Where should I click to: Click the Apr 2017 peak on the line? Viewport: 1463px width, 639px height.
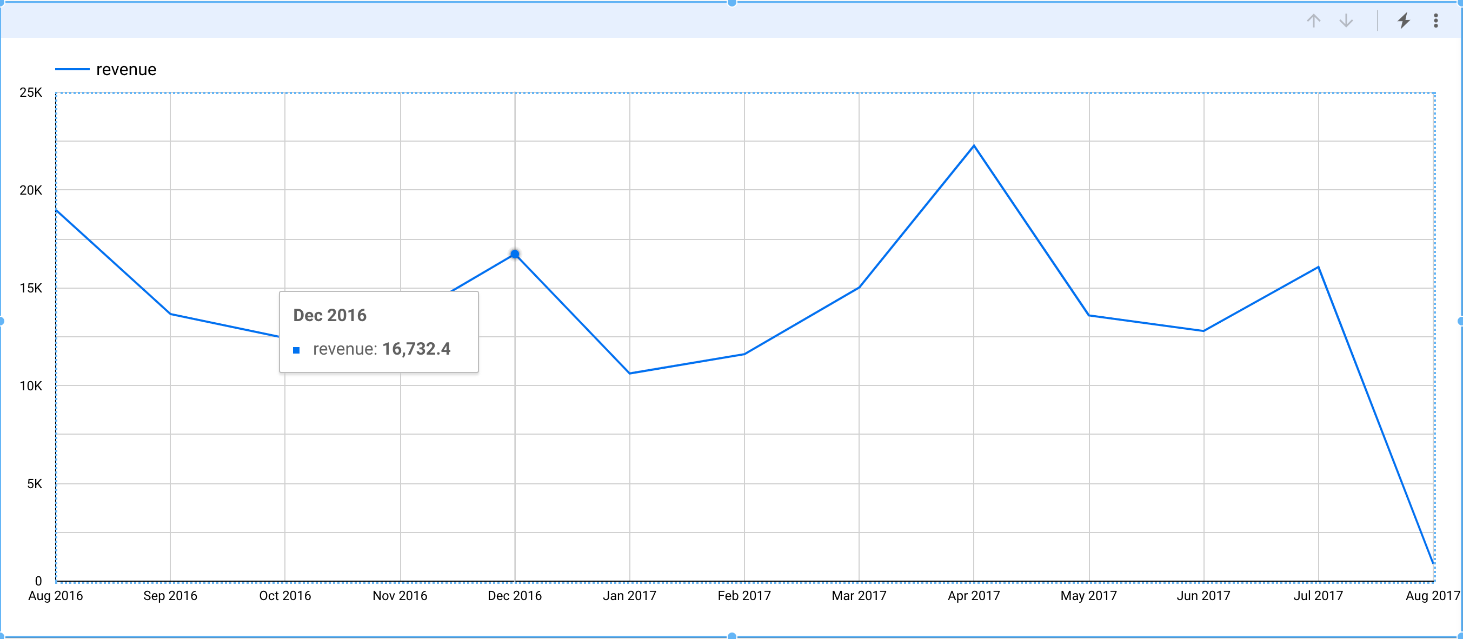973,146
